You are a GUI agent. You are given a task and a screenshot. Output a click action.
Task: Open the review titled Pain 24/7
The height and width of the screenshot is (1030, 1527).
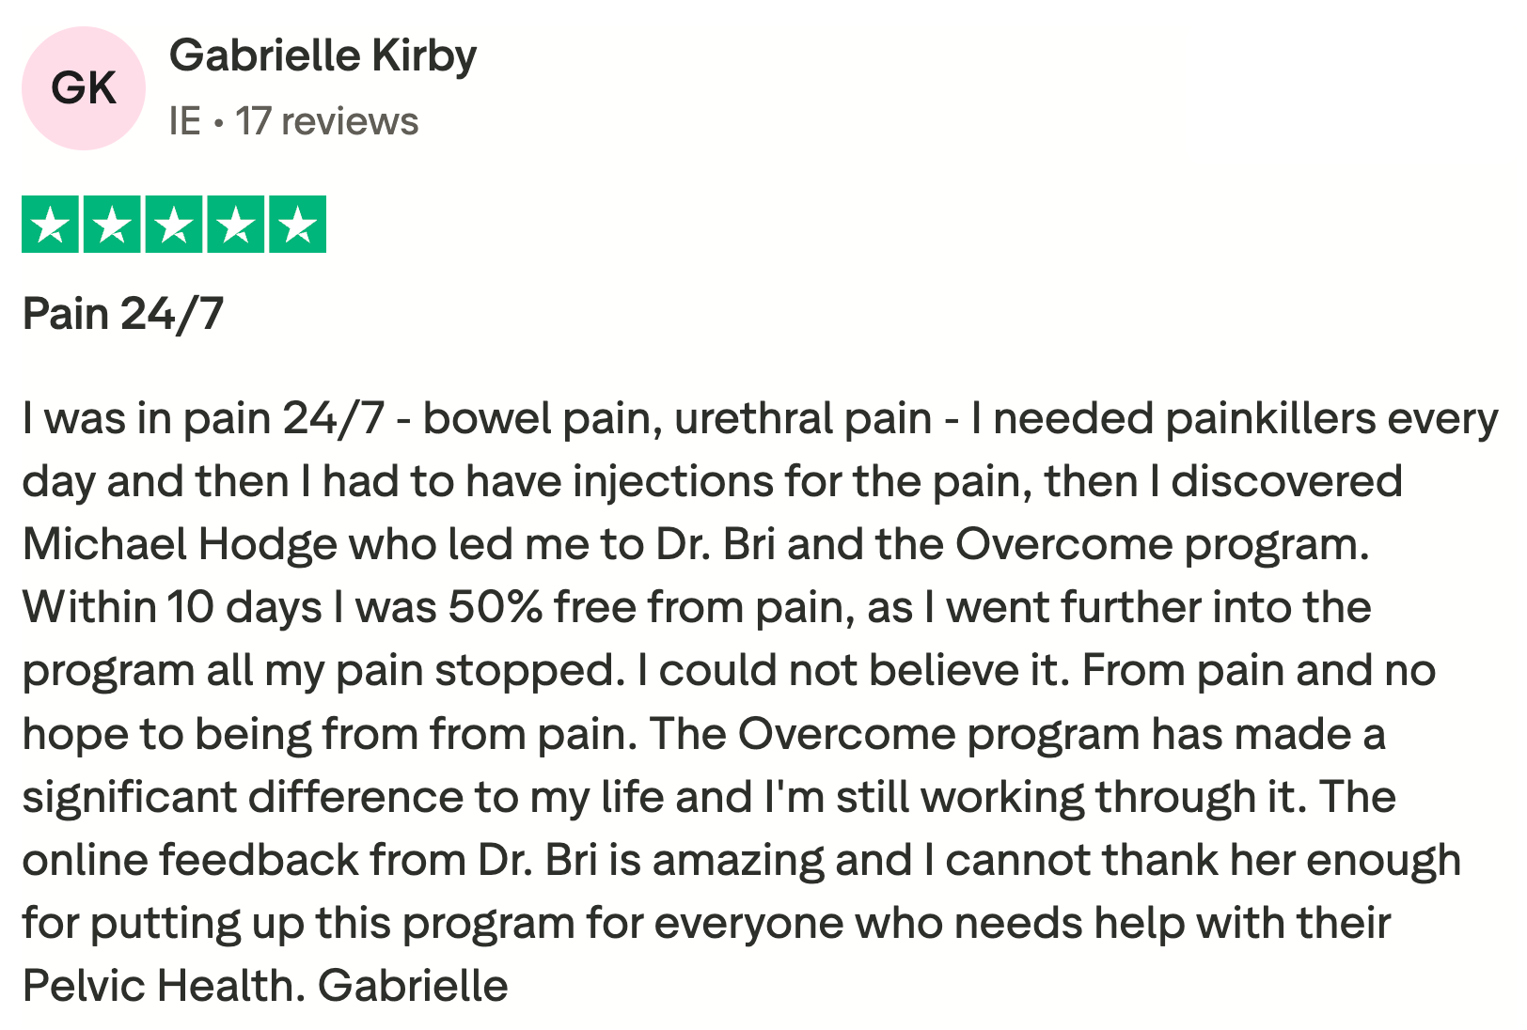click(123, 313)
